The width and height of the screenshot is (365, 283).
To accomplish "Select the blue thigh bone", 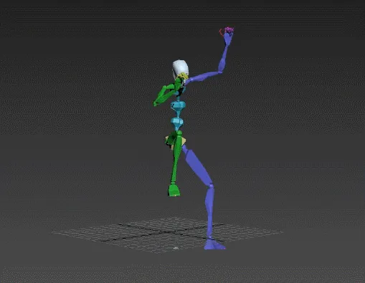I will tap(196, 165).
